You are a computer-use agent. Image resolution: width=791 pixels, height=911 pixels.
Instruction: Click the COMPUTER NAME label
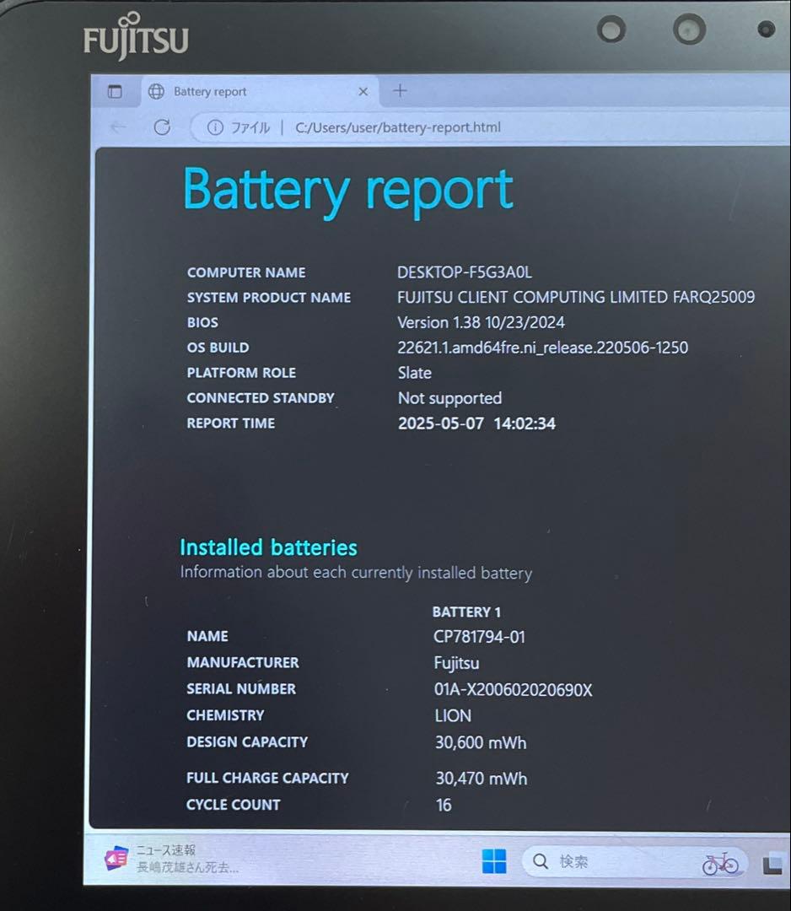click(246, 272)
